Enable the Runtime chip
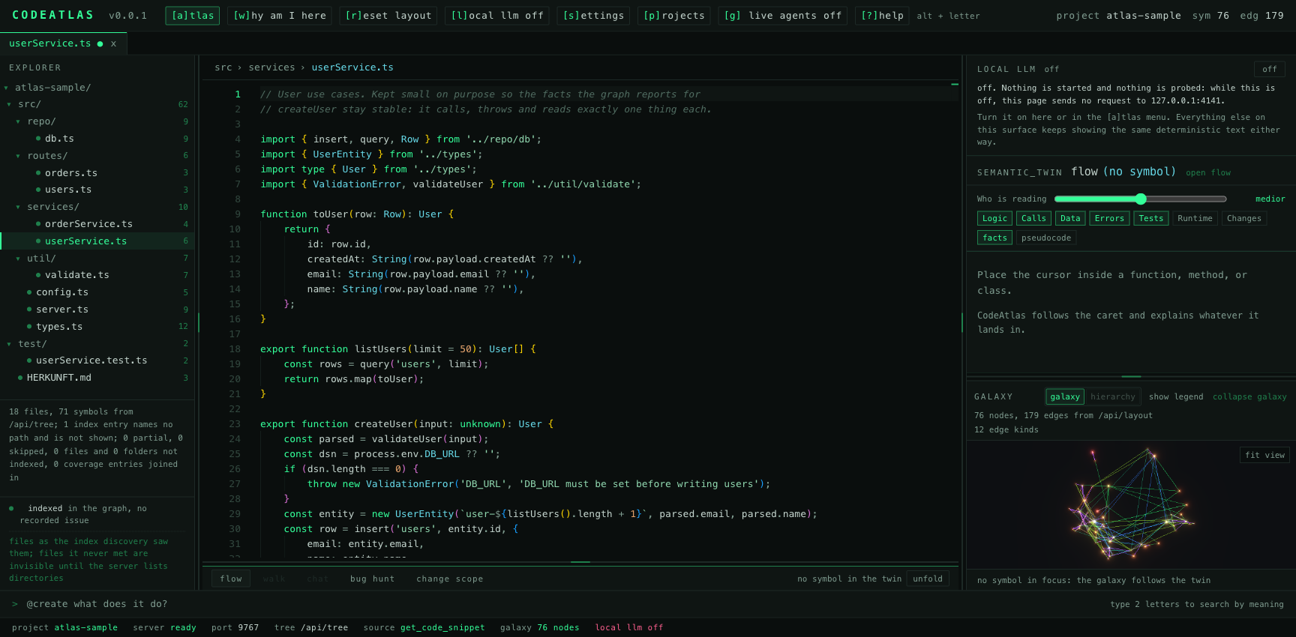This screenshot has width=1296, height=637. (x=1195, y=219)
